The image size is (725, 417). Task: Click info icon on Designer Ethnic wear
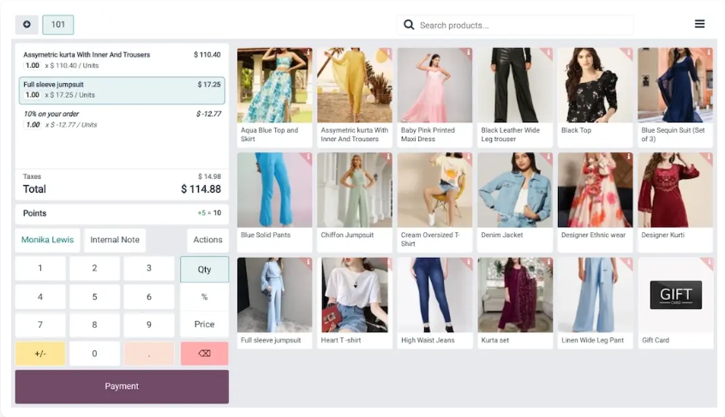[628, 158]
